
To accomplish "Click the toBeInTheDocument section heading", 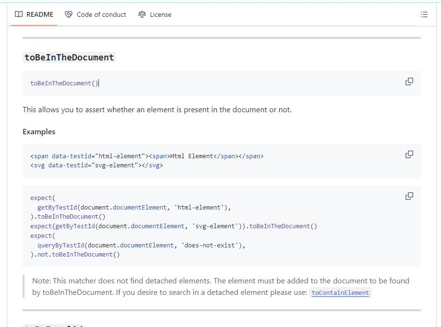I will point(70,58).
